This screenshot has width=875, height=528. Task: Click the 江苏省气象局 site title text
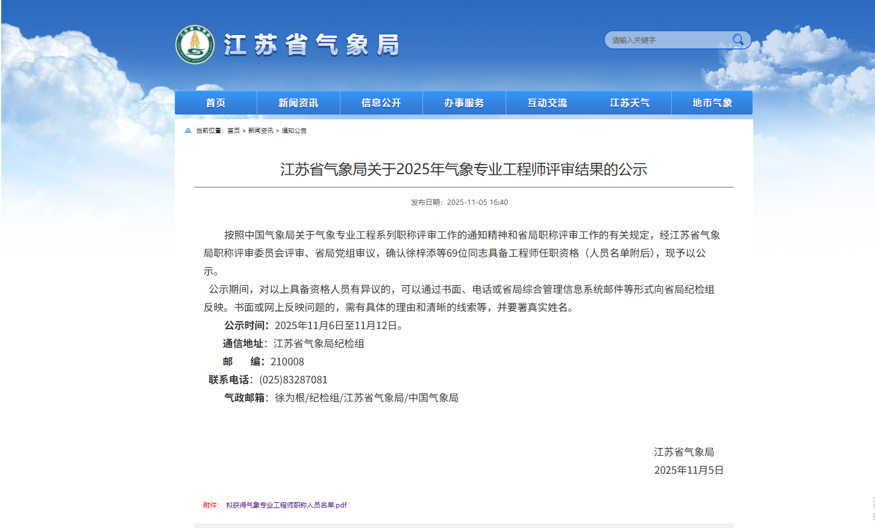[311, 45]
